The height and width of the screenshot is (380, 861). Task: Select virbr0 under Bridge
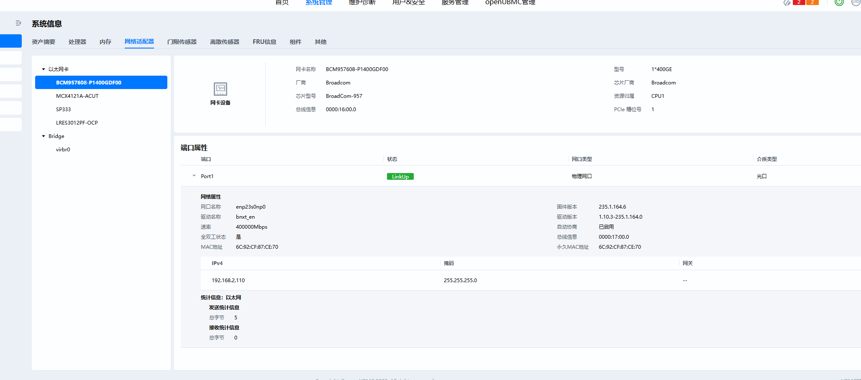point(63,150)
